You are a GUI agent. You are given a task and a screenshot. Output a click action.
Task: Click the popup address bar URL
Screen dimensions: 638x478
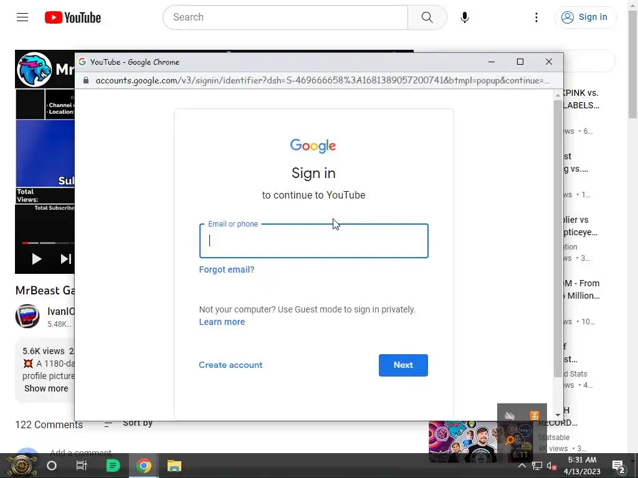[x=322, y=80]
